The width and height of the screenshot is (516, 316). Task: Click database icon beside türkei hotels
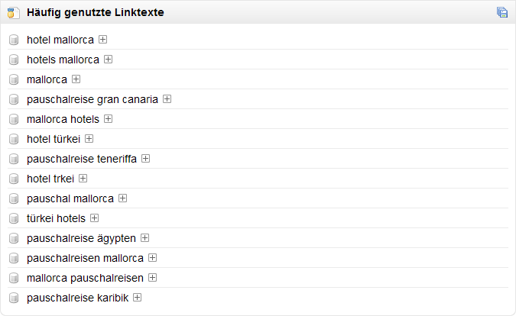coord(14,218)
